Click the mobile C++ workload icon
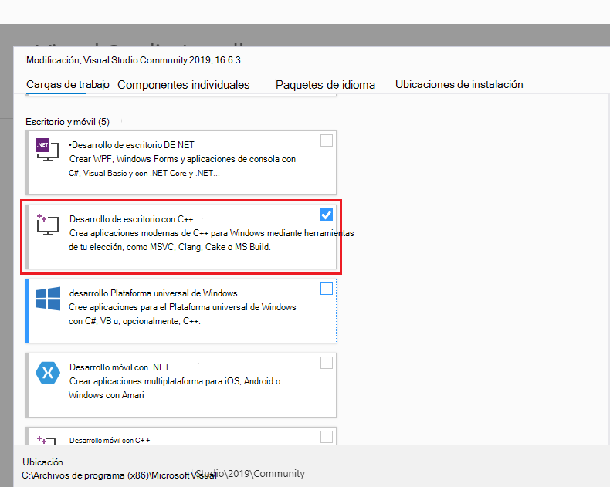This screenshot has width=610, height=487. [x=46, y=440]
